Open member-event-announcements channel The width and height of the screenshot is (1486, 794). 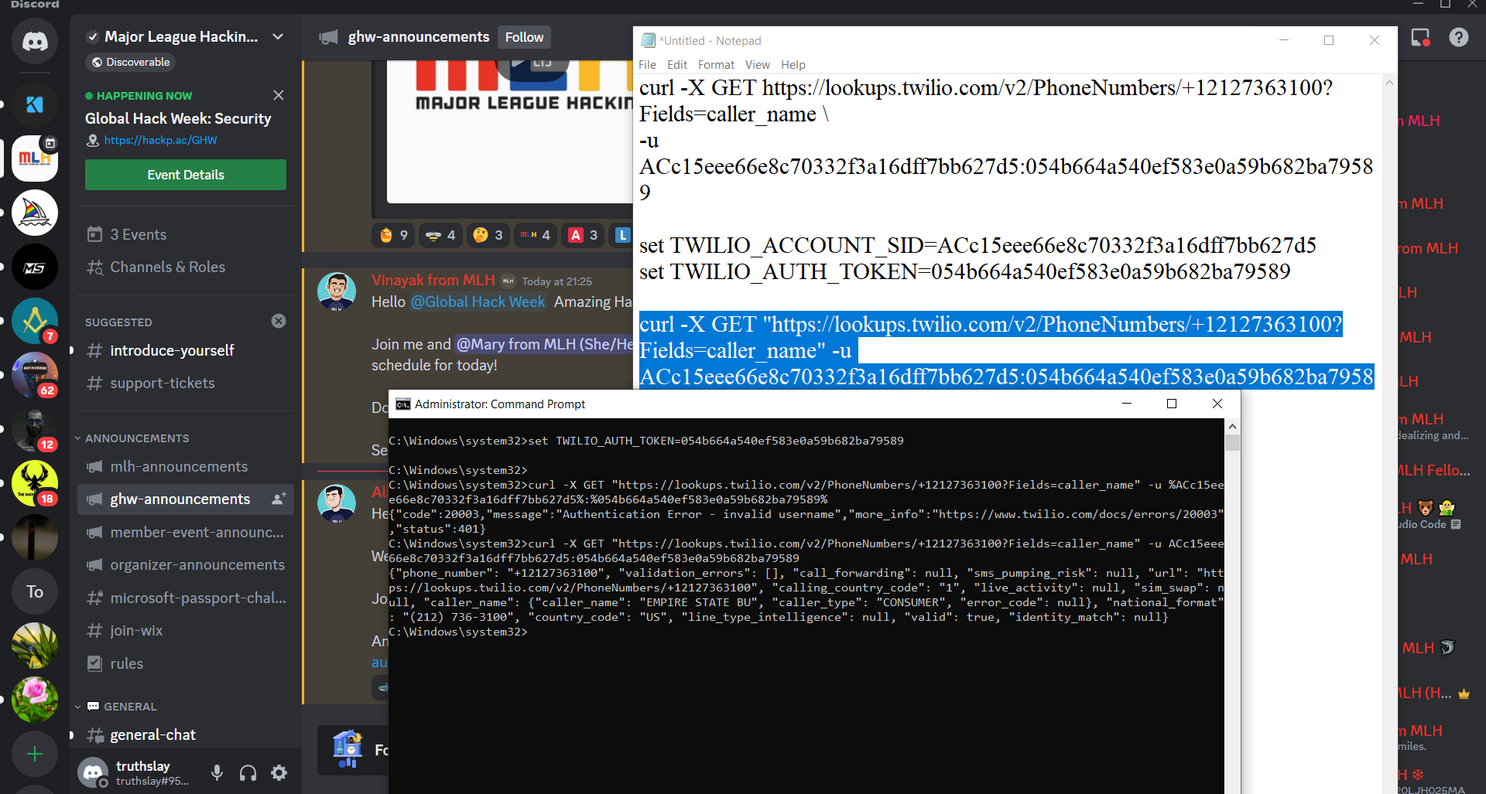pyautogui.click(x=186, y=532)
